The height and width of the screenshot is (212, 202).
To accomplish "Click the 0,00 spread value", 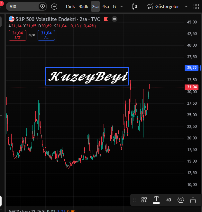I will pos(32,35).
